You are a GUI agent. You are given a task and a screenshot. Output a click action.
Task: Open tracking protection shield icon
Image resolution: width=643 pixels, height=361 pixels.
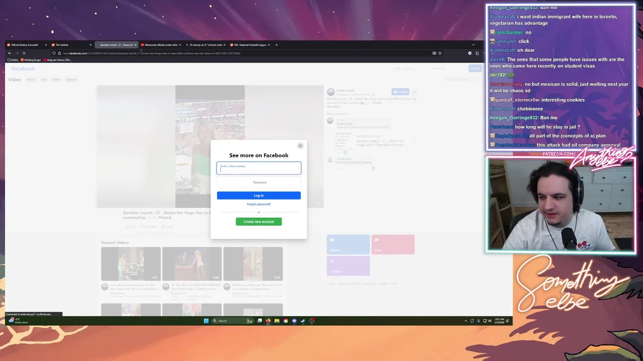tap(54, 53)
